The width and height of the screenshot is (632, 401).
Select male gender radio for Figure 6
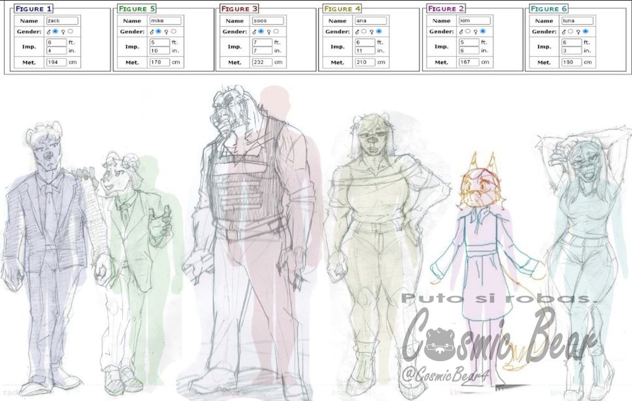[x=570, y=31]
